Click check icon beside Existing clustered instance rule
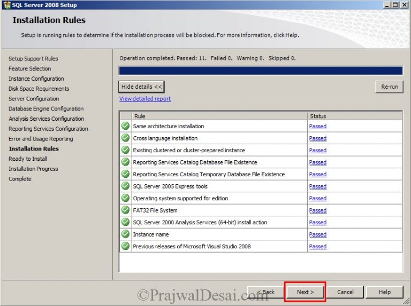411x306 pixels. click(x=126, y=150)
